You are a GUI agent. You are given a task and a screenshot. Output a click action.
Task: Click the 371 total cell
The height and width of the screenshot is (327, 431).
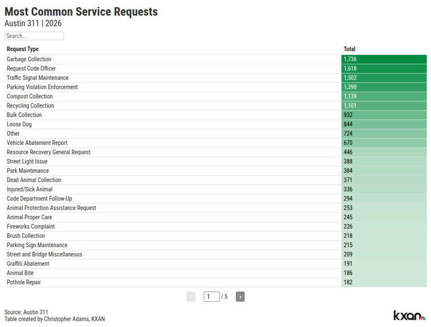pos(384,180)
